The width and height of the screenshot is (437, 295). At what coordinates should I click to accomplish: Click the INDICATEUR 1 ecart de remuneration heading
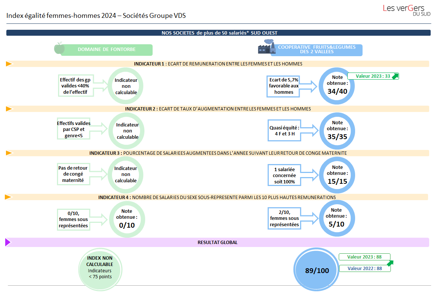218,64
